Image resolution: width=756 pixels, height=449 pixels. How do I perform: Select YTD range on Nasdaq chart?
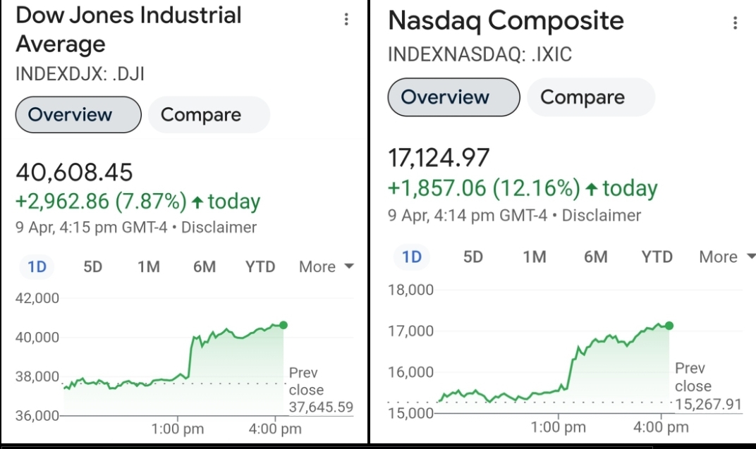(x=657, y=257)
